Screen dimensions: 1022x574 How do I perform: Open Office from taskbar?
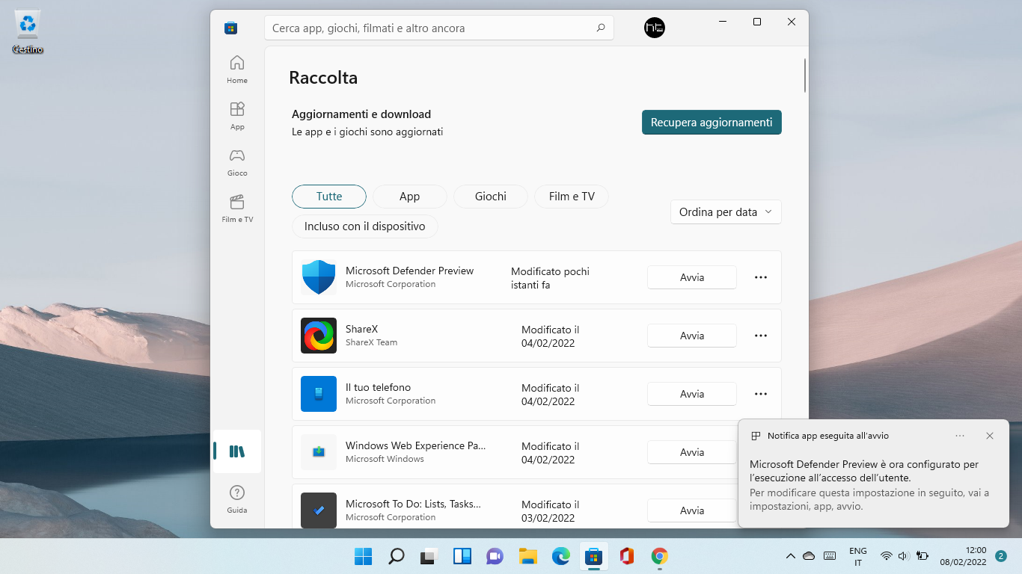pyautogui.click(x=626, y=556)
